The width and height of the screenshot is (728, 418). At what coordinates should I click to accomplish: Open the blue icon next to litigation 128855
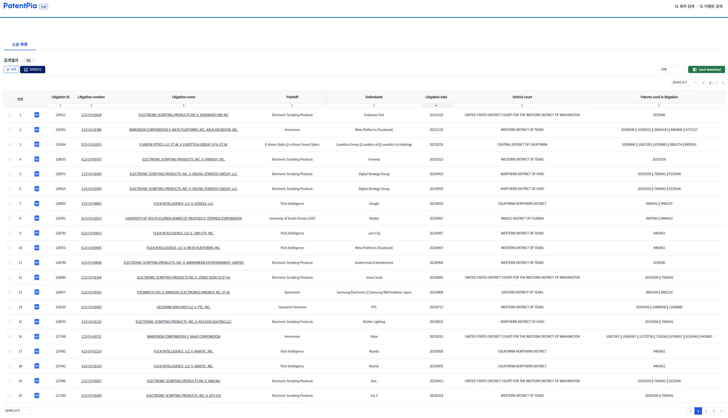point(37,203)
